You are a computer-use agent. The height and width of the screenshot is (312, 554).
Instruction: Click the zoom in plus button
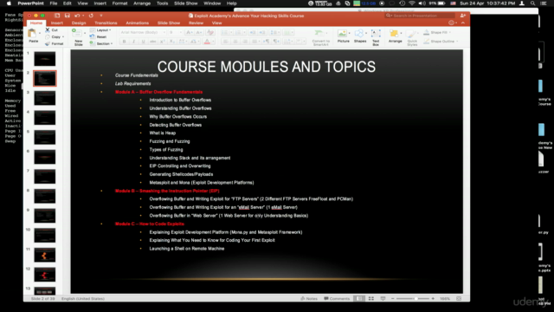(x=433, y=298)
